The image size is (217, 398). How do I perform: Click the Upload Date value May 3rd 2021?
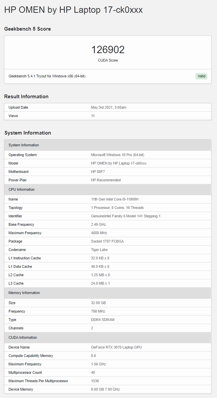(109, 108)
